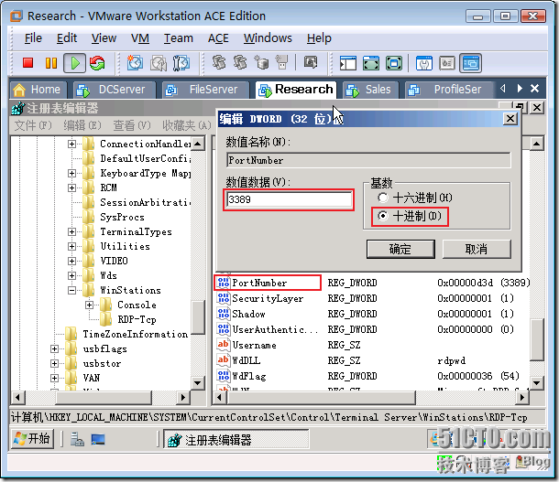Switch to the Home tab
The width and height of the screenshot is (559, 482).
pos(38,90)
